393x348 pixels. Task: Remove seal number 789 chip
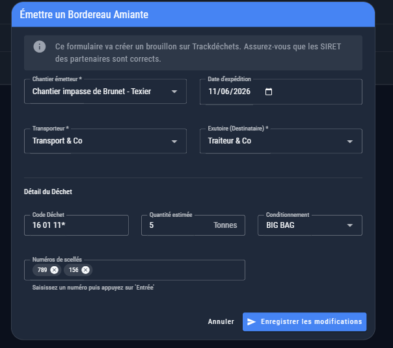[54, 270]
